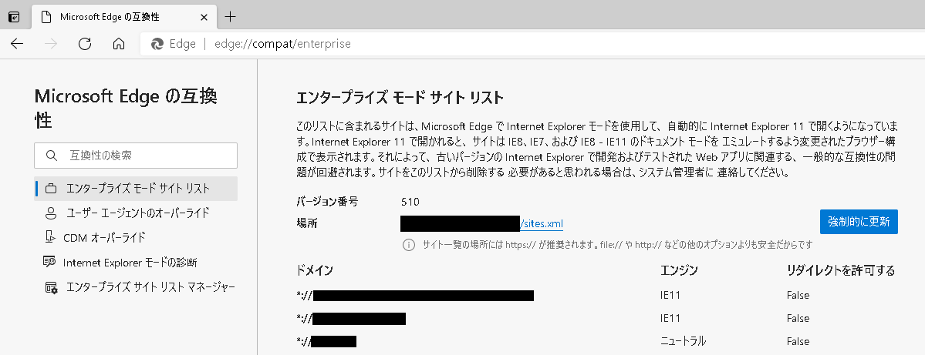Close the Microsoft Edge の互換性 tab
This screenshot has width=925, height=355.
pyautogui.click(x=204, y=17)
